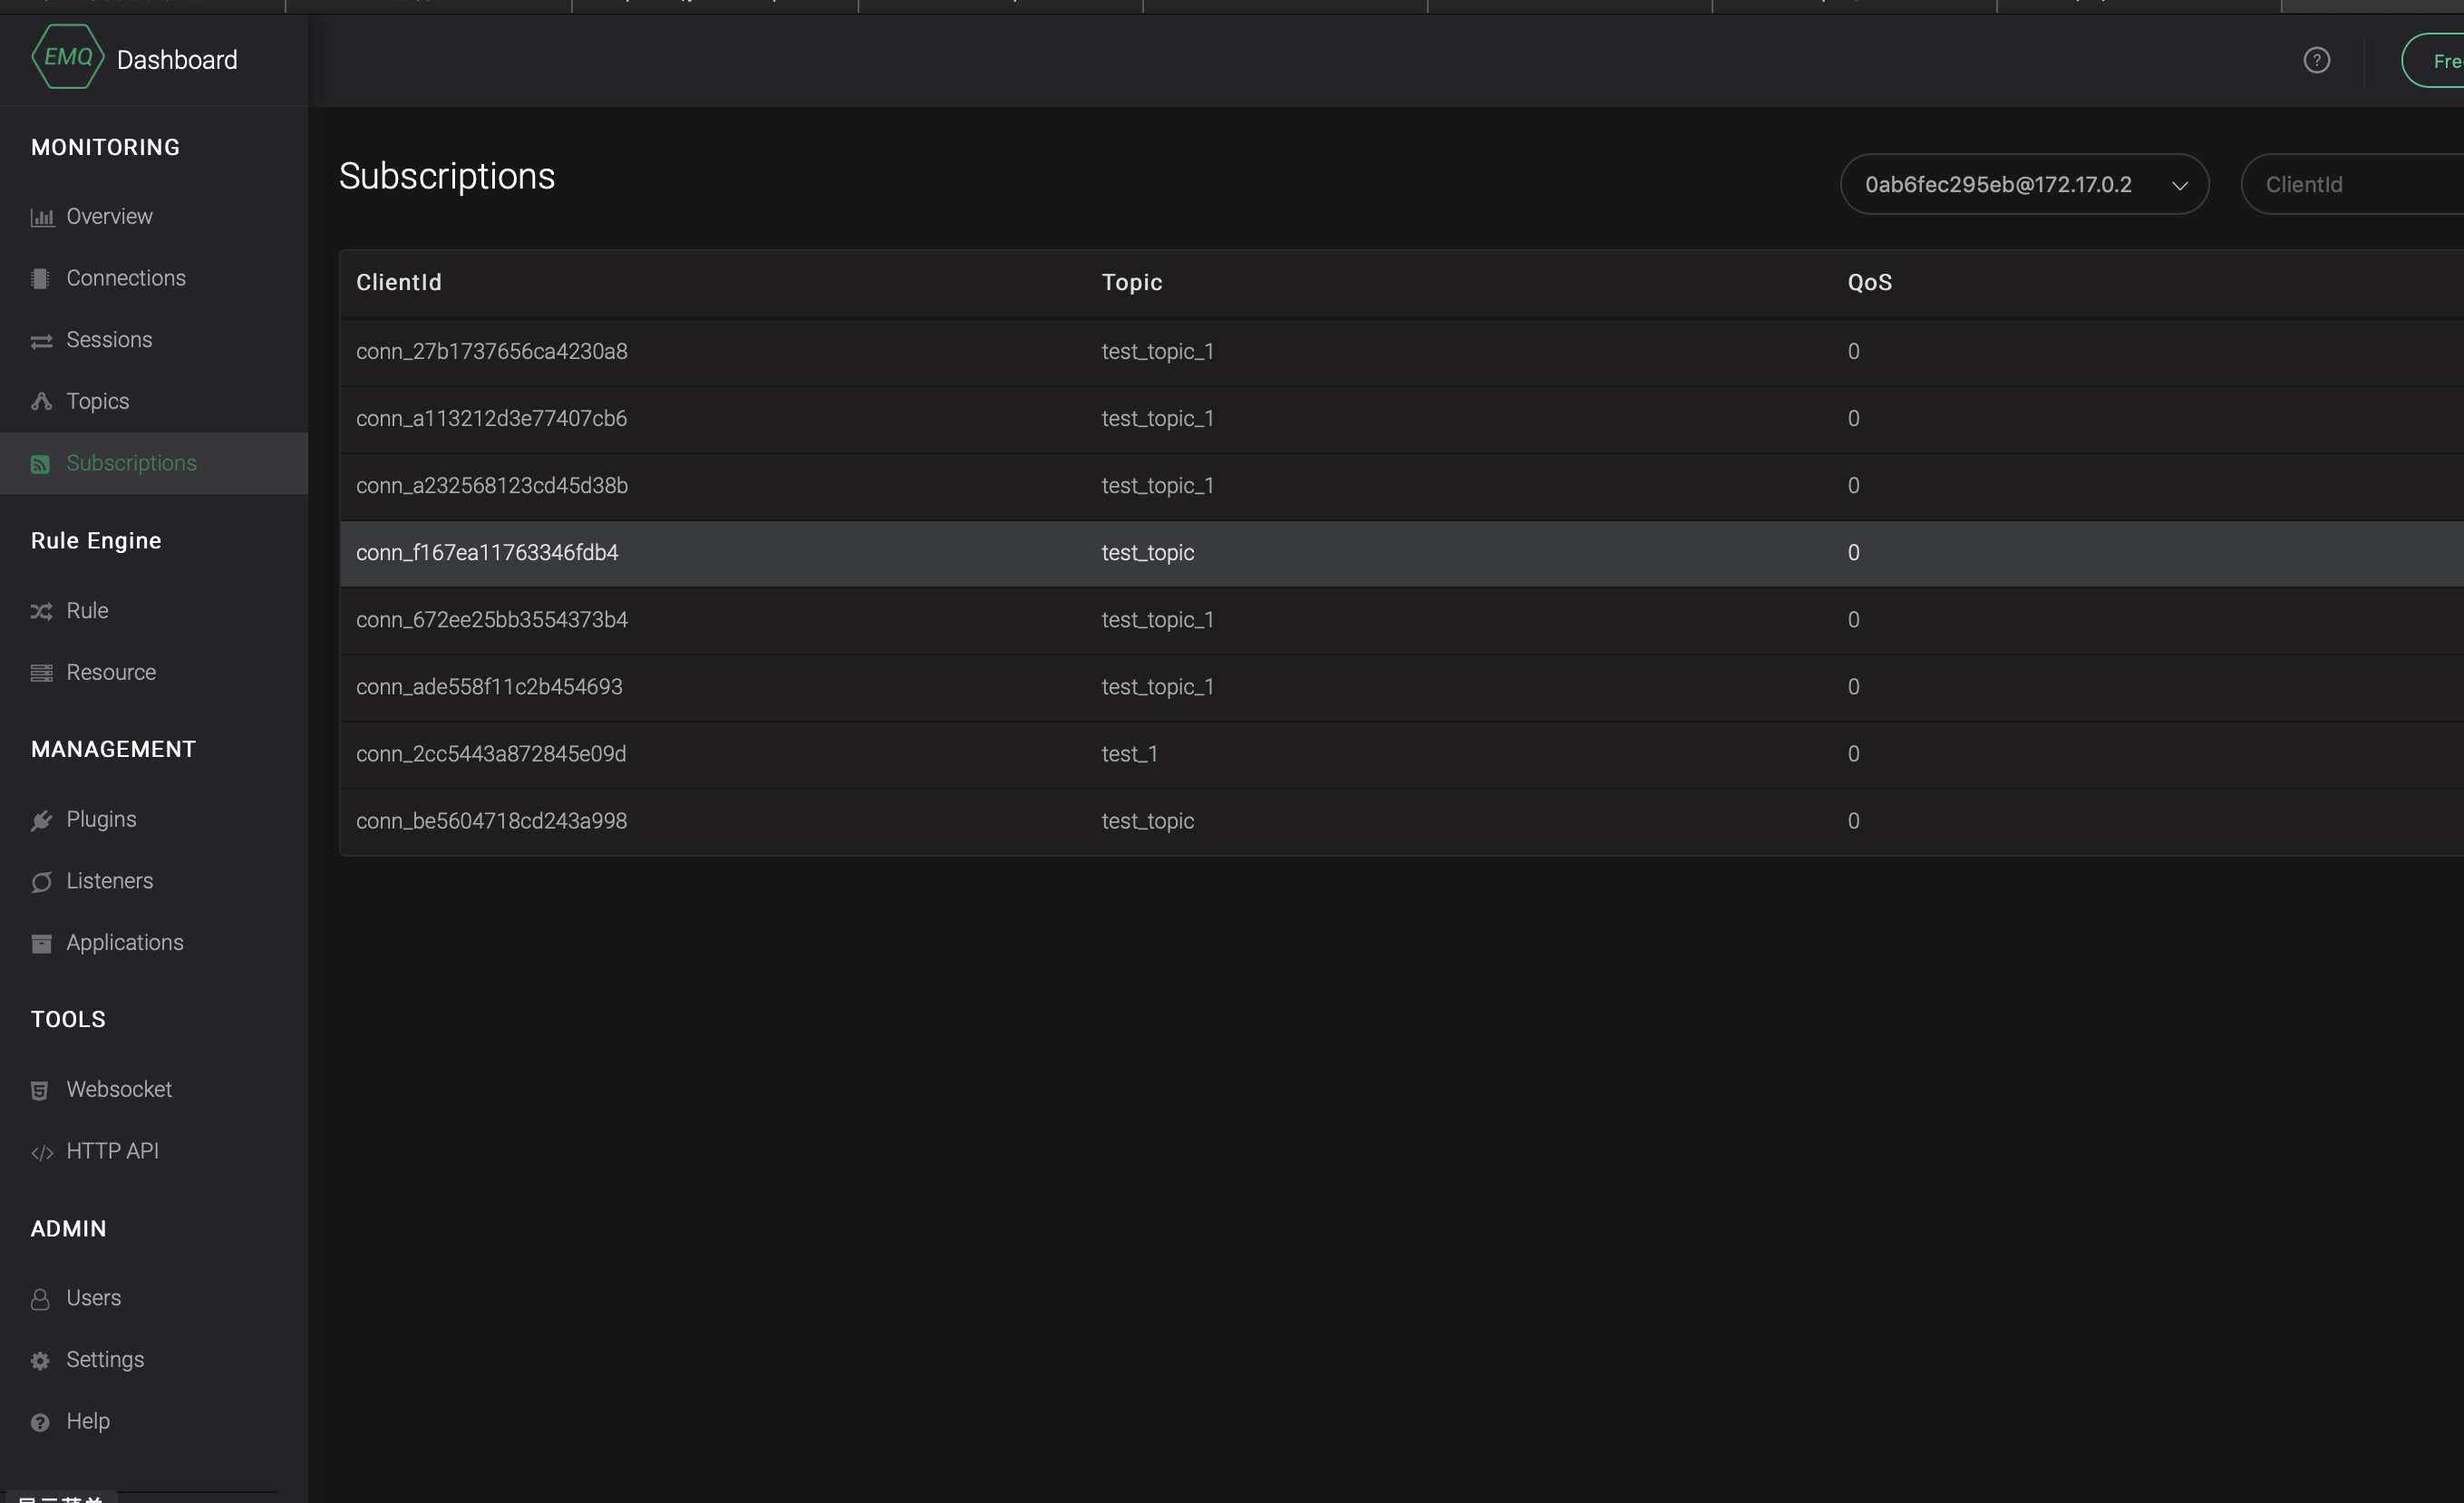
Task: Click the Sessions arrows icon
Action: [x=41, y=341]
